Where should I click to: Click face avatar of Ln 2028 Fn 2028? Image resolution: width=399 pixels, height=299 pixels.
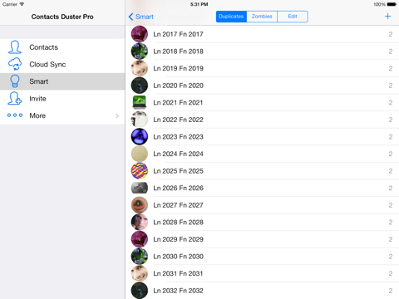(x=140, y=223)
